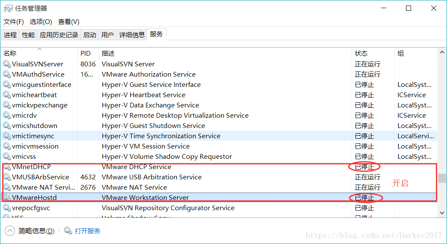Select the vmicvss service name

(x=24, y=157)
